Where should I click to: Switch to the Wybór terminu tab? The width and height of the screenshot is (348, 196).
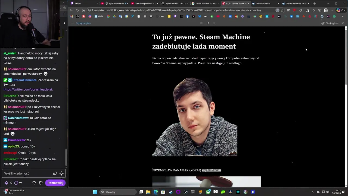pos(175,3)
